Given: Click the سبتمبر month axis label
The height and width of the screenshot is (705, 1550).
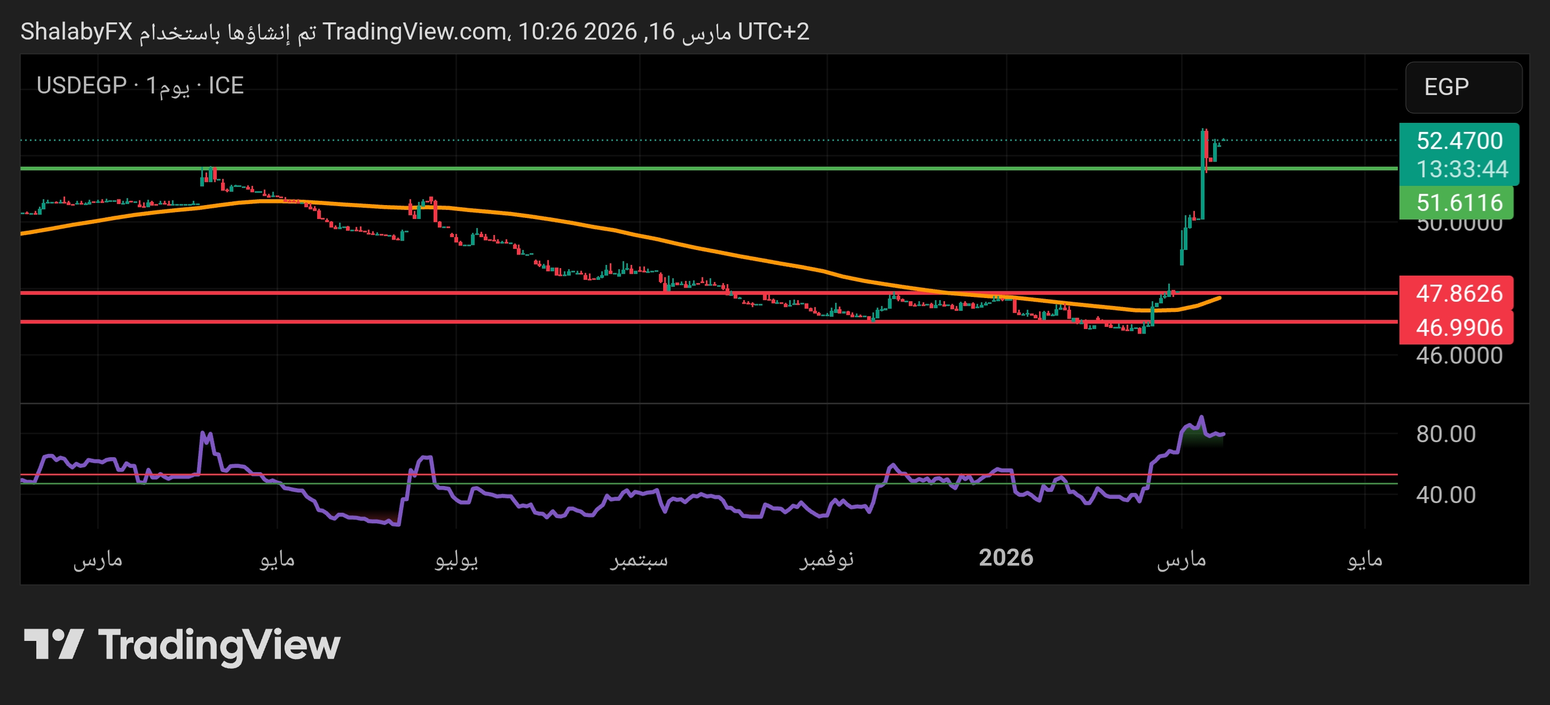Looking at the screenshot, I should click(639, 559).
